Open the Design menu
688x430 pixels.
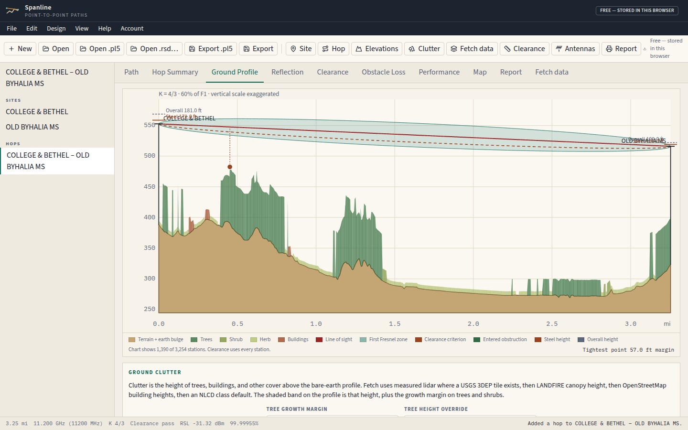[56, 29]
